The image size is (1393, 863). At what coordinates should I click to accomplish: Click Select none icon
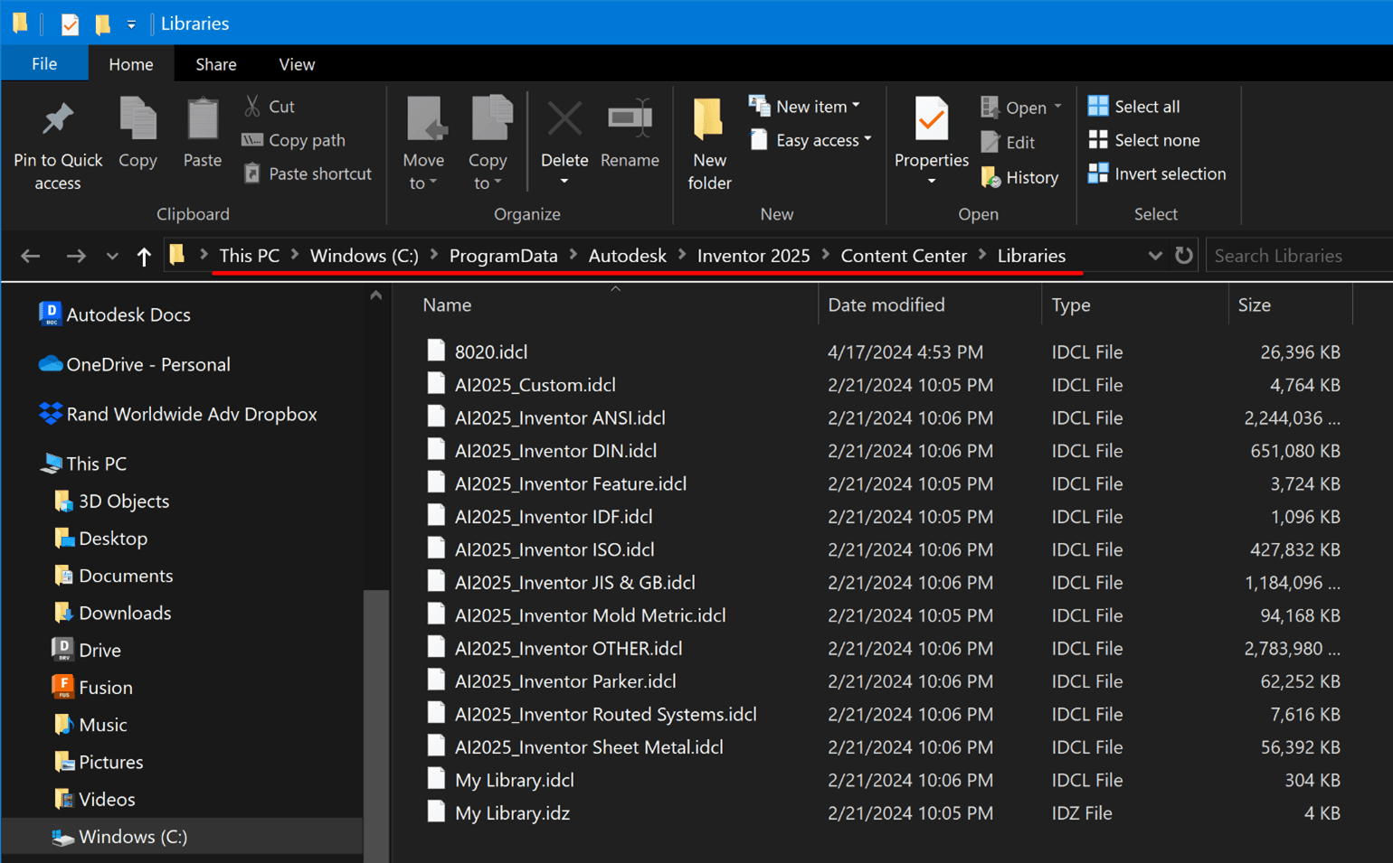1098,140
